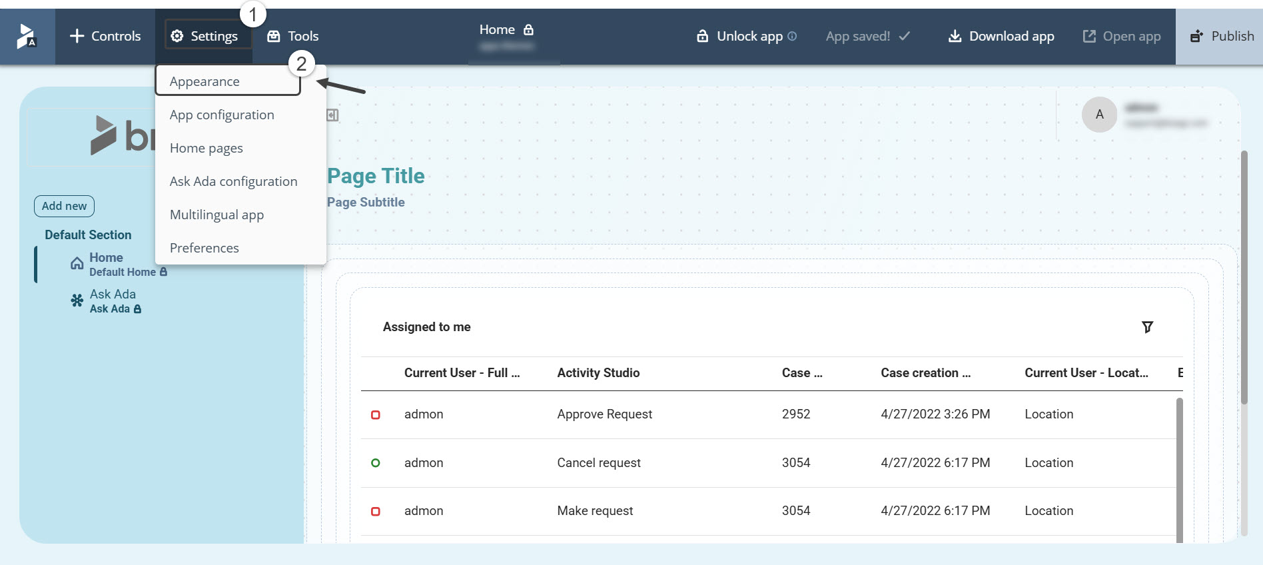This screenshot has height=565, width=1263.
Task: Click the Add new button
Action: point(64,206)
